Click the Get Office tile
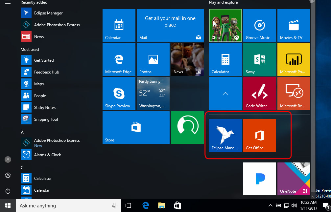Screen dimensions: 331x212 [x=259, y=135]
